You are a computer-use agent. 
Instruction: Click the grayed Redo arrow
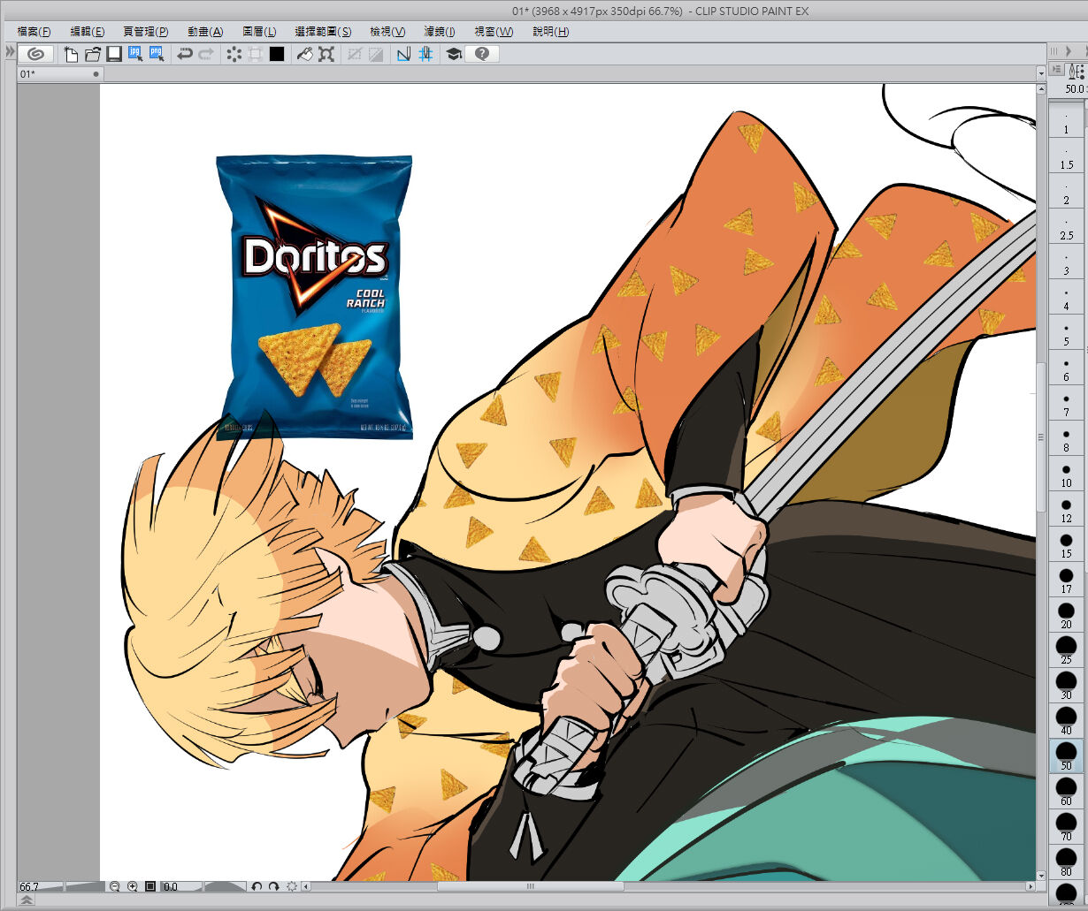click(206, 54)
